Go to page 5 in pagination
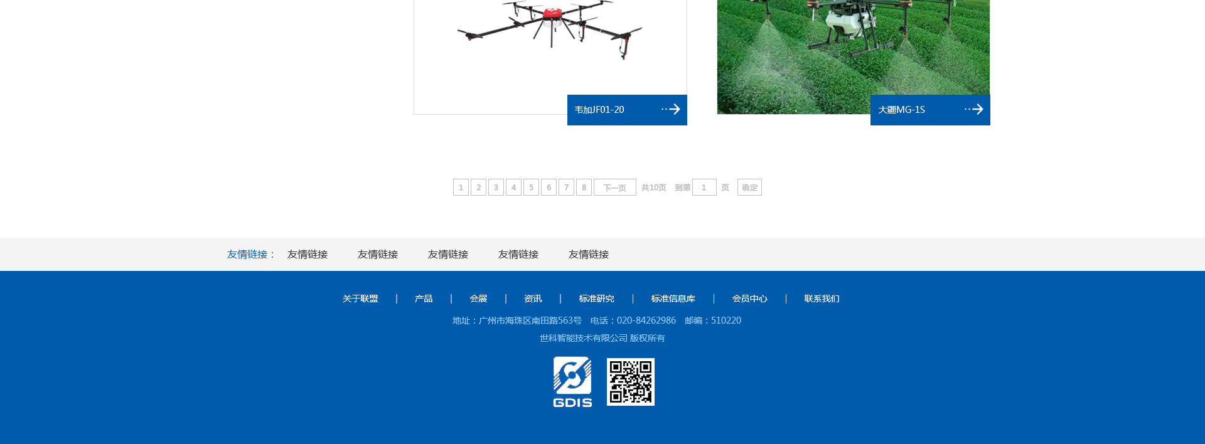Screen dimensions: 1205x444 pos(531,188)
